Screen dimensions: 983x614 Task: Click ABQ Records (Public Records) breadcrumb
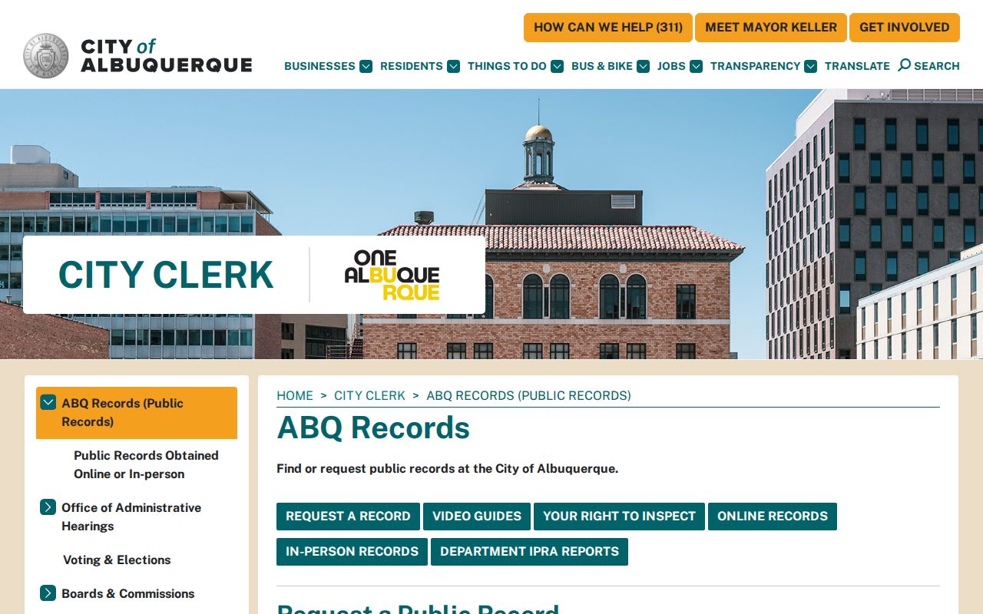pyautogui.click(x=528, y=395)
